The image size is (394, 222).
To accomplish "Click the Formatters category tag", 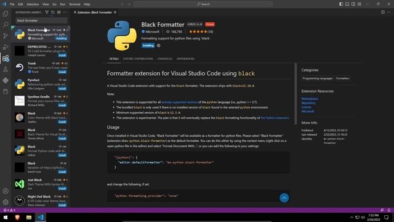I will tap(342, 78).
